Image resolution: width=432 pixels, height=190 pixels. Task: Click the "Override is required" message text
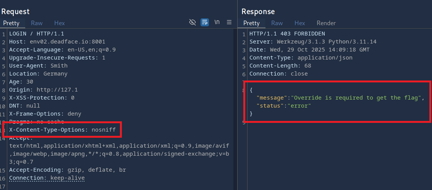[358, 98]
